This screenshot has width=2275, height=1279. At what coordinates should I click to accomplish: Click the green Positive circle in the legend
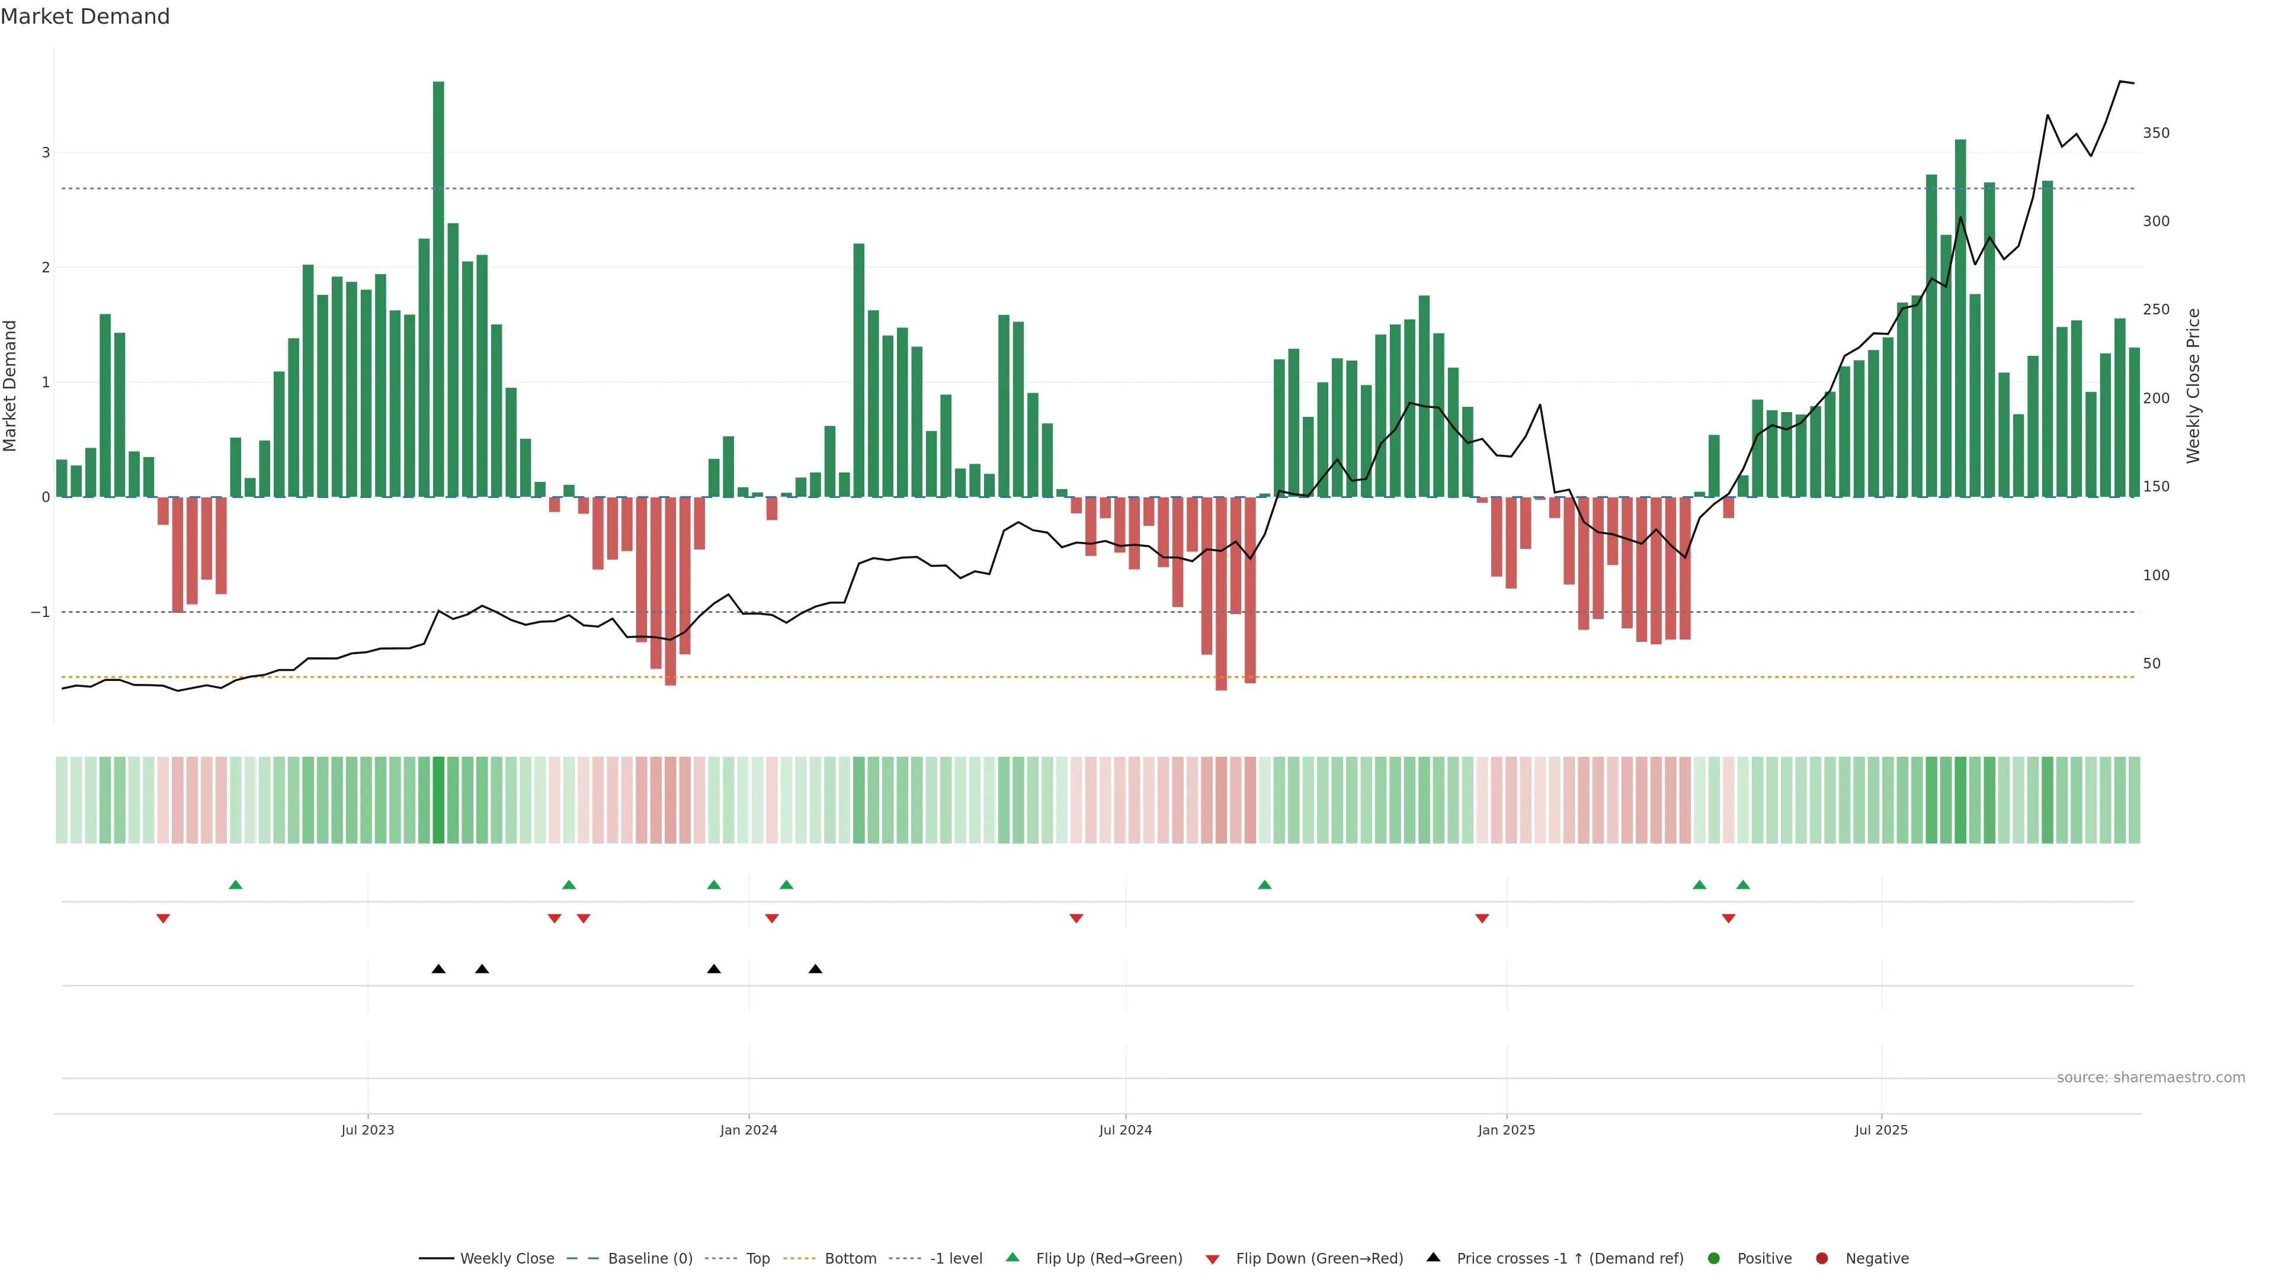pyautogui.click(x=1713, y=1258)
